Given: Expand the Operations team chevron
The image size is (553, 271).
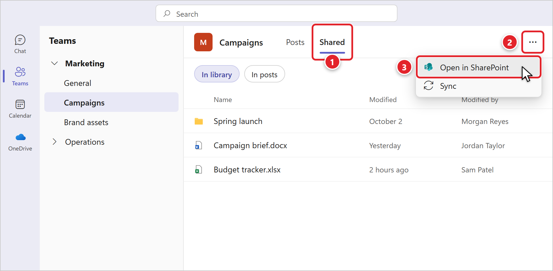Looking at the screenshot, I should [x=54, y=142].
